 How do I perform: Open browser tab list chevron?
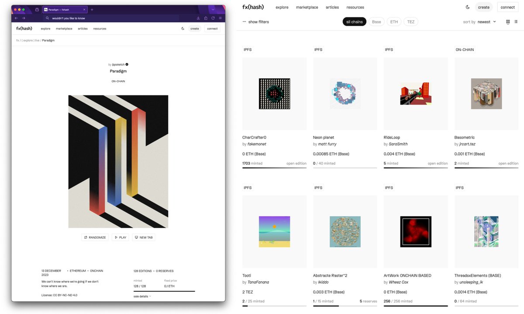tap(213, 9)
